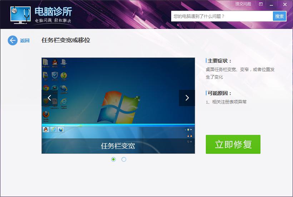Screen dimensions: 293x197
Task: Open the menu icon beside 提交问题
Action: pyautogui.click(x=261, y=4)
